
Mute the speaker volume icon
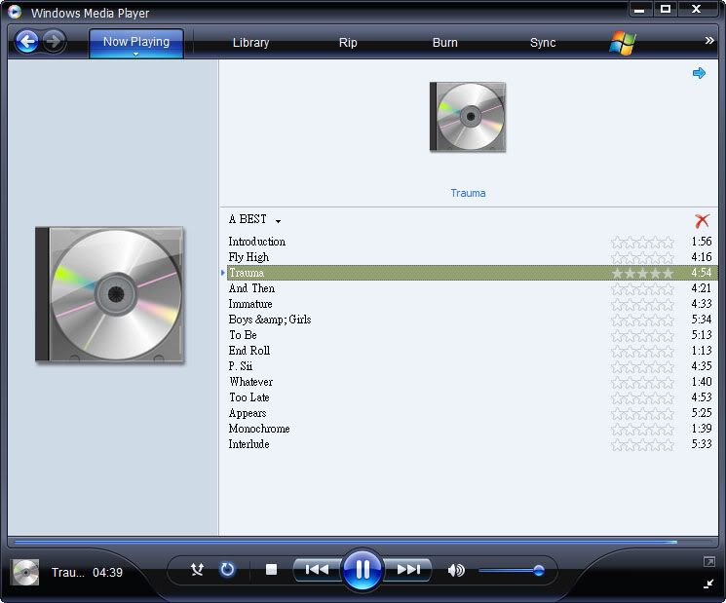point(455,570)
